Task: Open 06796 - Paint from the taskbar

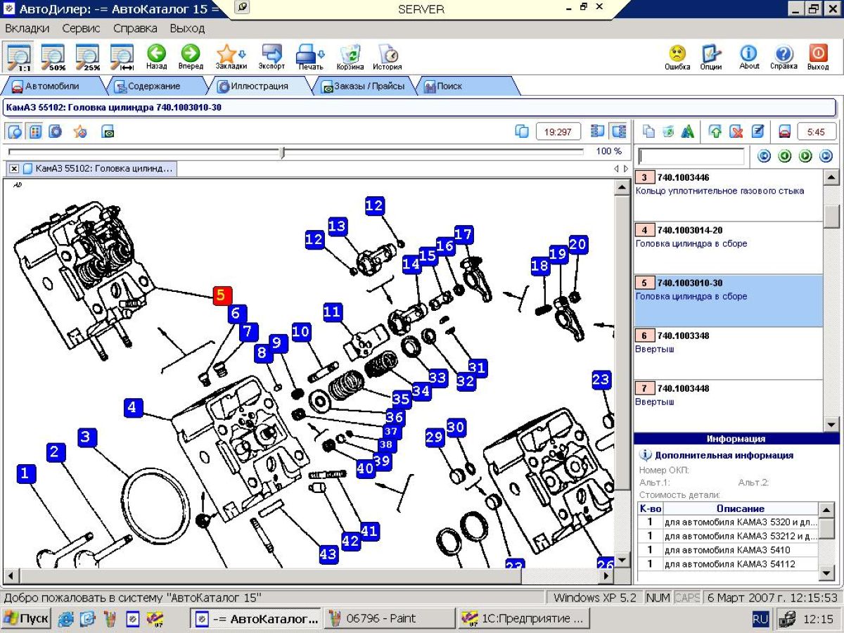Action: click(390, 619)
